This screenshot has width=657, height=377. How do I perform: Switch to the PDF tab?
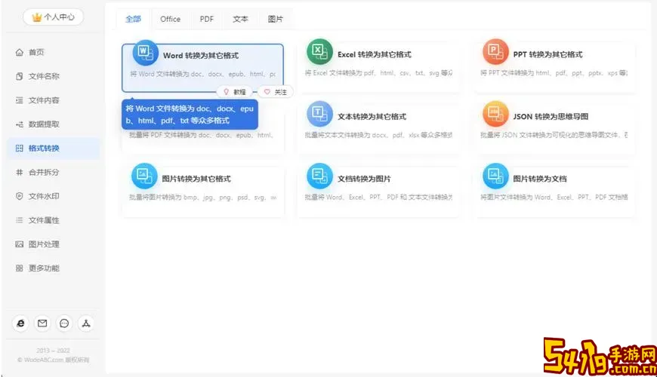click(207, 19)
